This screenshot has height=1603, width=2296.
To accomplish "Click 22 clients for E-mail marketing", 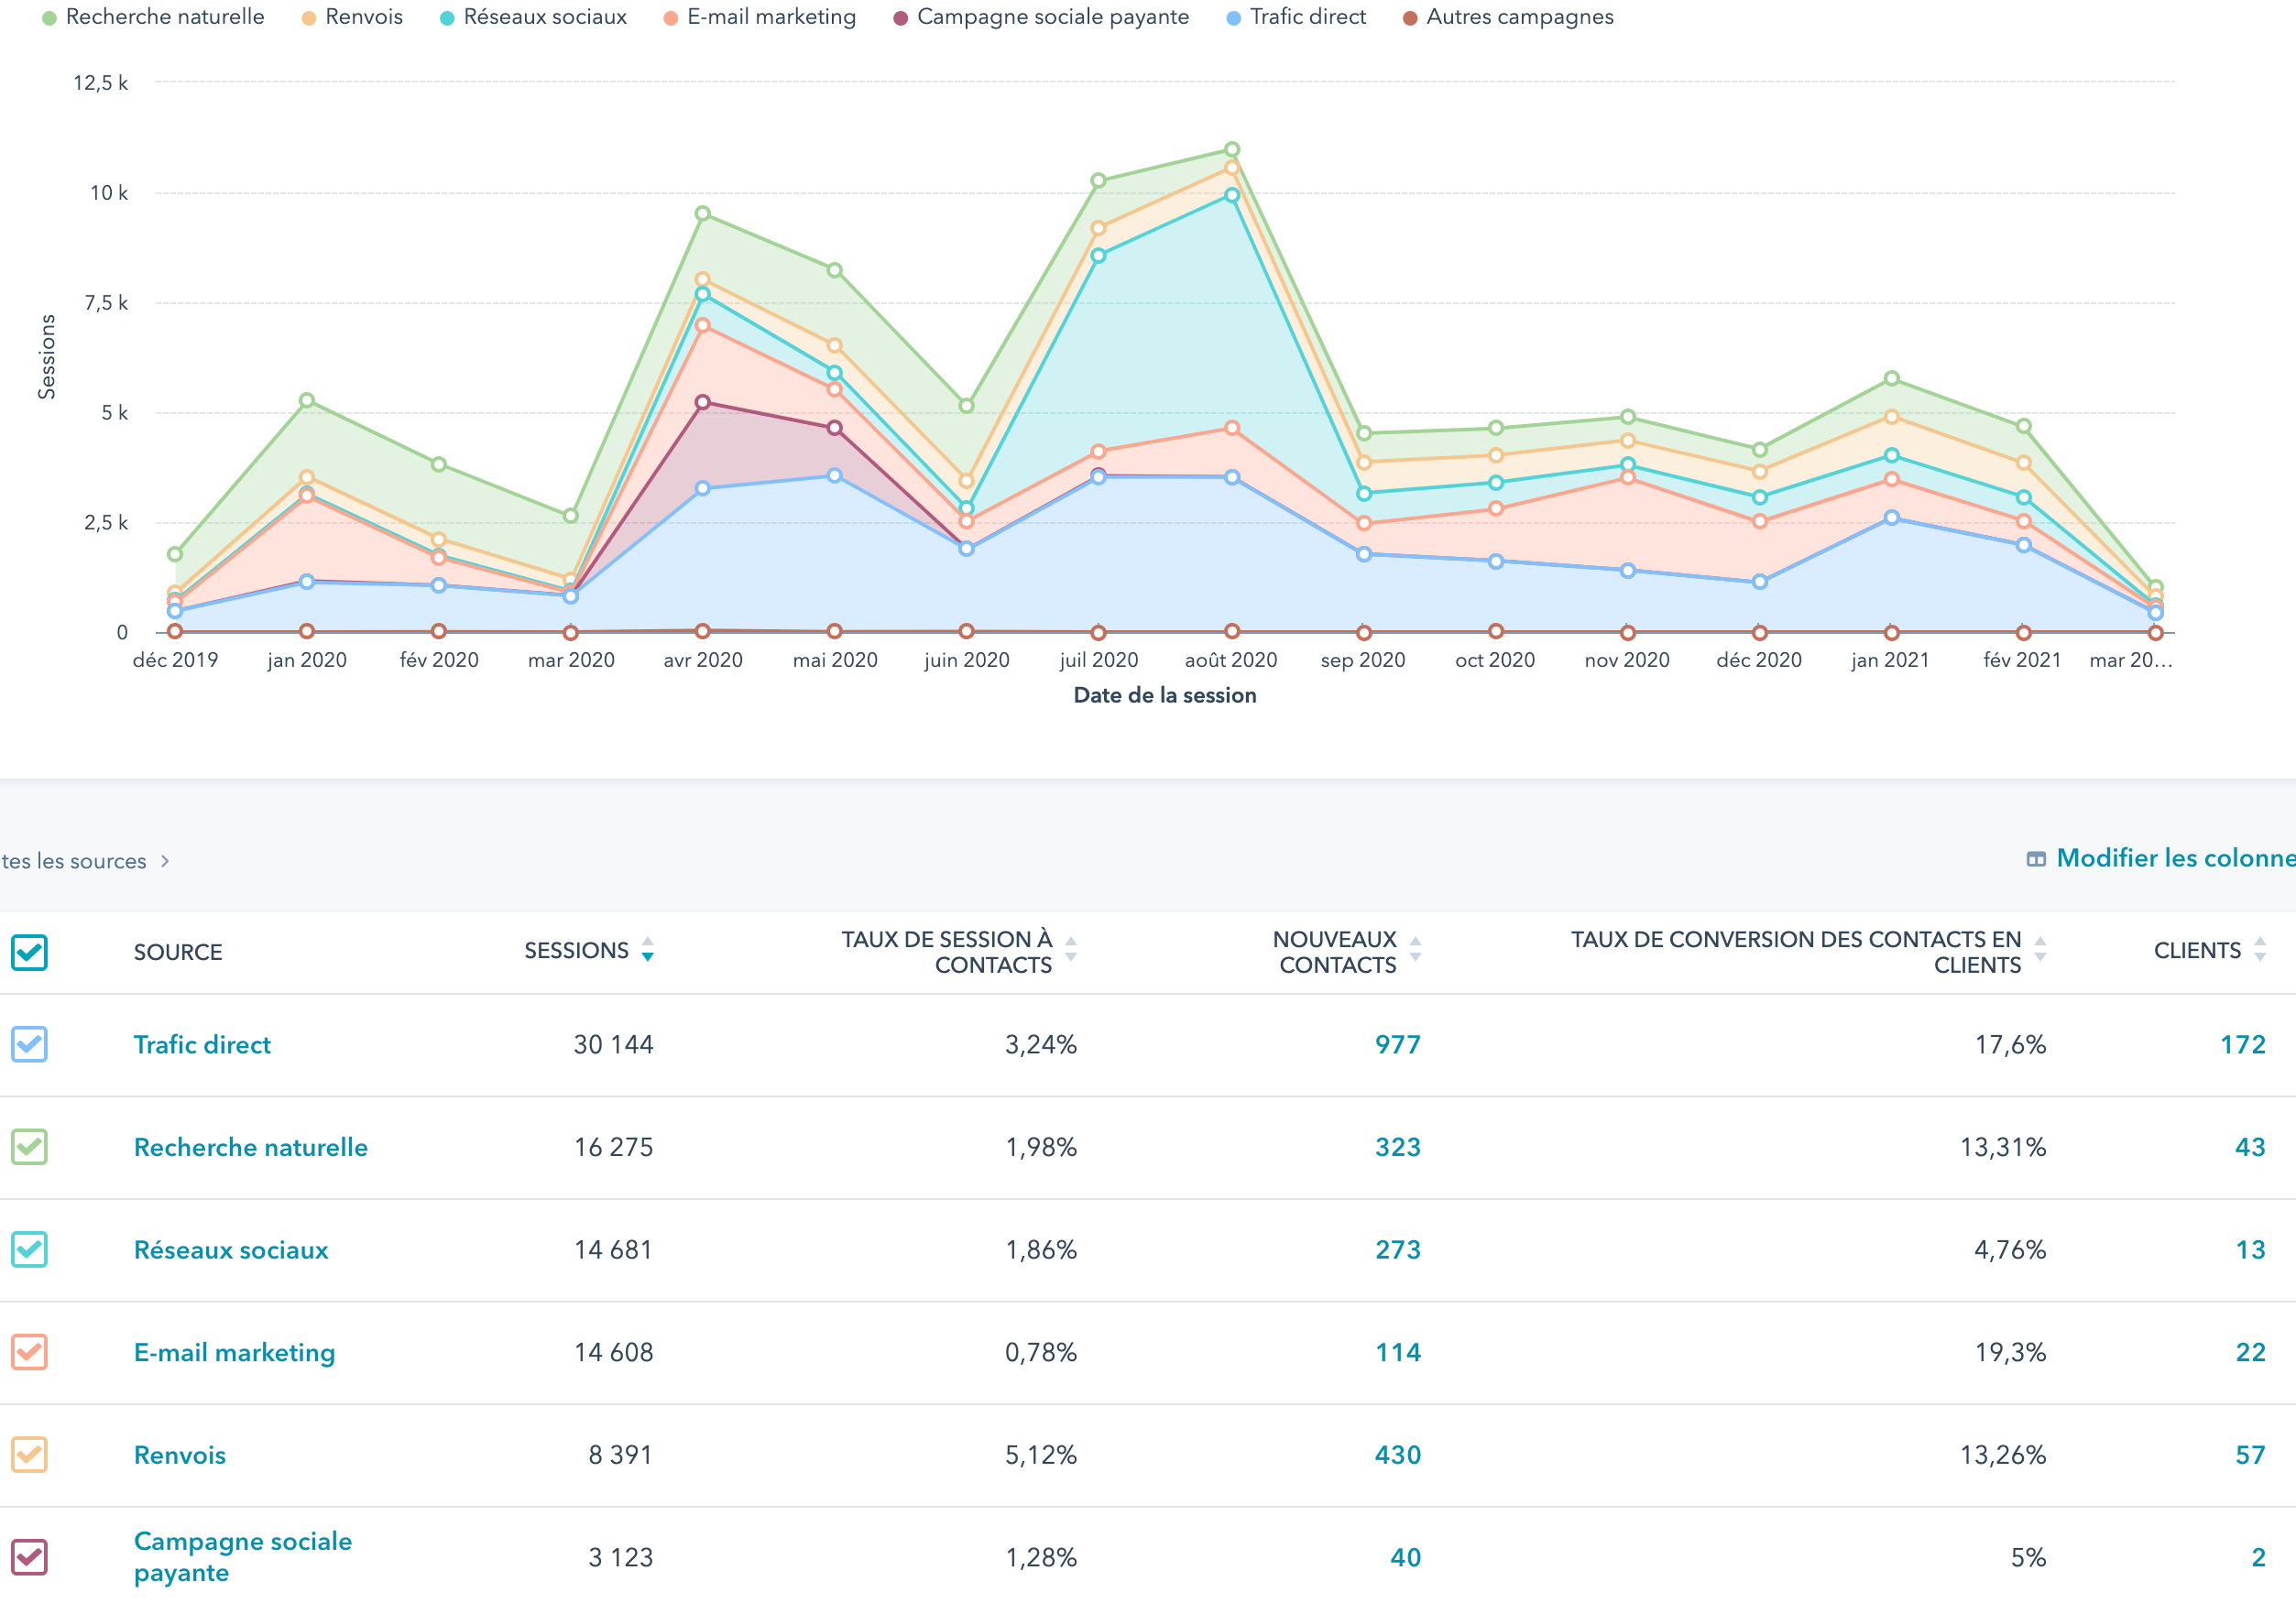I will 2251,1352.
